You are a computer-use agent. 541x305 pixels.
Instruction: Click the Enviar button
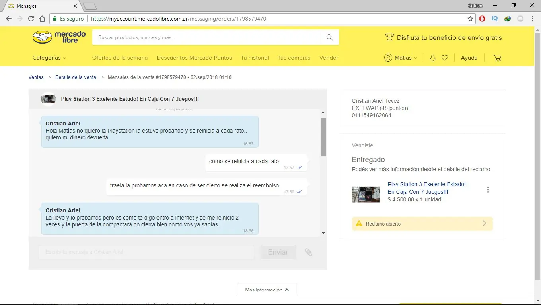(x=278, y=252)
